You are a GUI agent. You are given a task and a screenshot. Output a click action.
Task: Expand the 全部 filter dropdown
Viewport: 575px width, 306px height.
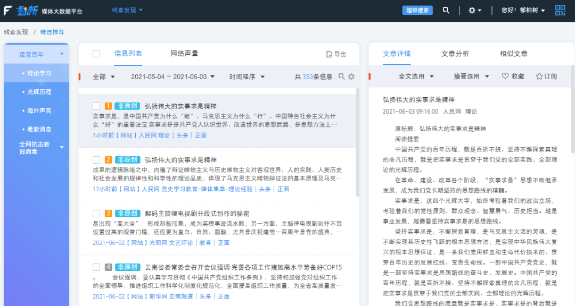click(104, 77)
